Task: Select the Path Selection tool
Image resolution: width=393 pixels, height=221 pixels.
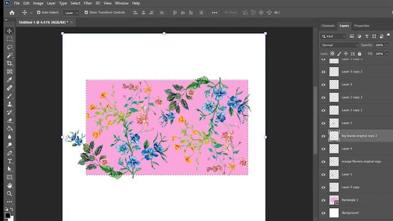Action: [x=10, y=169]
